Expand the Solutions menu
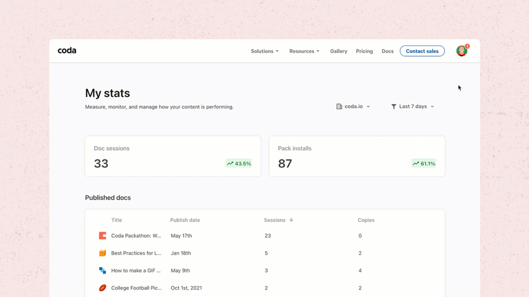The height and width of the screenshot is (297, 529). coord(265,51)
